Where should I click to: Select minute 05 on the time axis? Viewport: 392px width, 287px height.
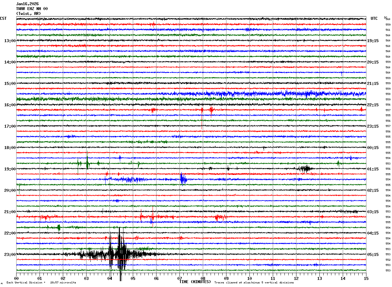pyautogui.click(x=133, y=278)
